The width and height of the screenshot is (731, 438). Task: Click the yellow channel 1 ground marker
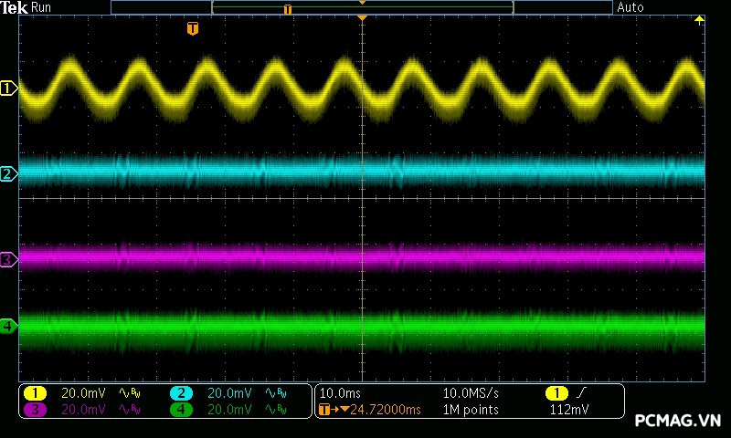(x=8, y=89)
